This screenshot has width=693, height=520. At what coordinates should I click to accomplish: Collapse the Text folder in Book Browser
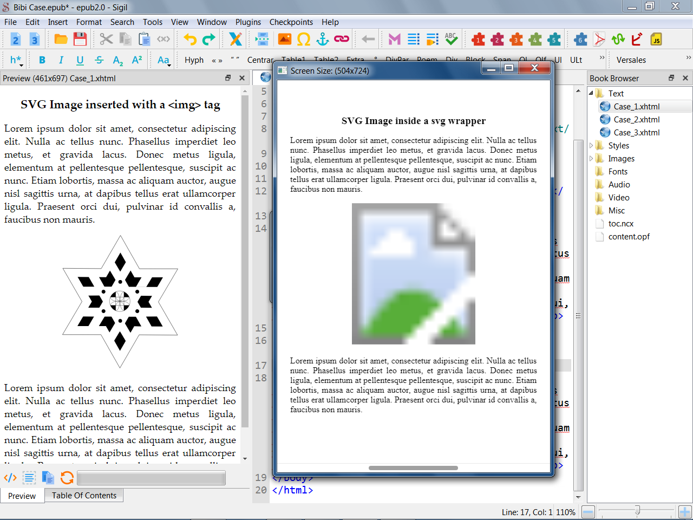click(x=591, y=93)
